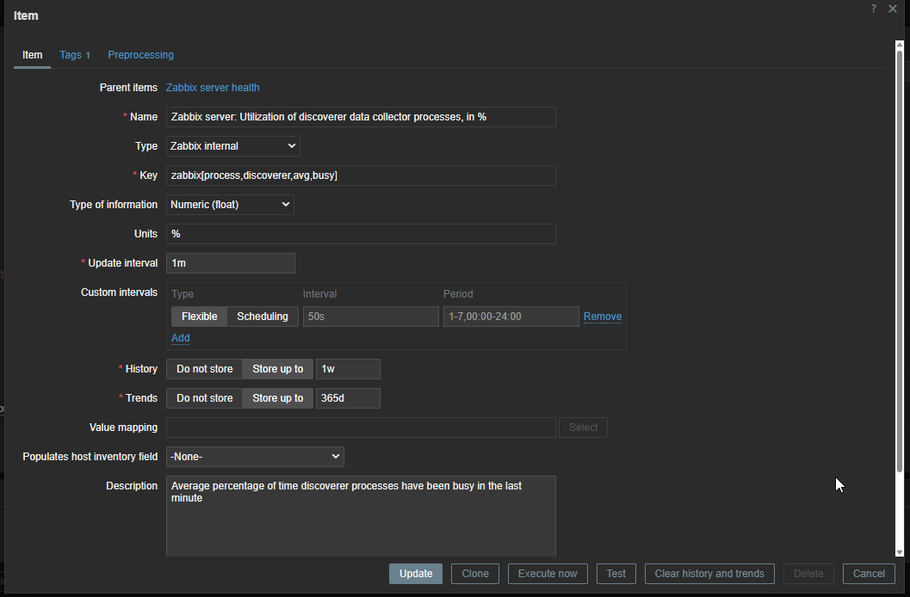Set Trends to Store up to

(x=277, y=398)
